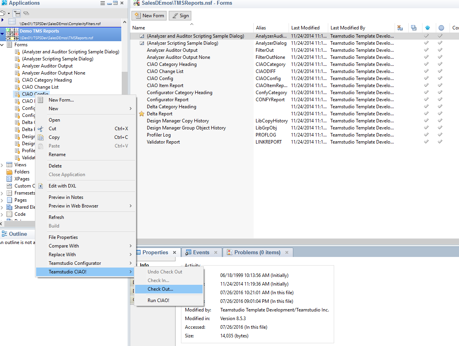The height and width of the screenshot is (346, 459).
Task: Select Preview in Notes menu entry
Action: pos(86,197)
